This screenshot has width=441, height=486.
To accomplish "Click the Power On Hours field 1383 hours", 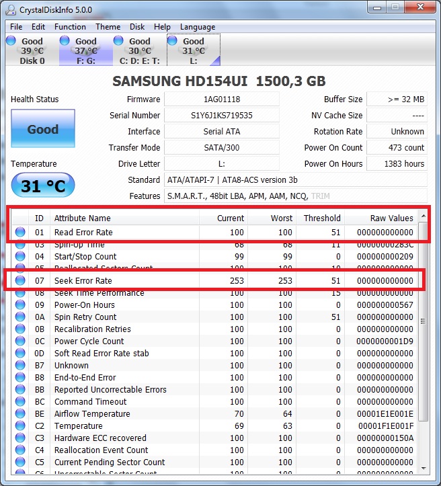I will click(x=397, y=163).
